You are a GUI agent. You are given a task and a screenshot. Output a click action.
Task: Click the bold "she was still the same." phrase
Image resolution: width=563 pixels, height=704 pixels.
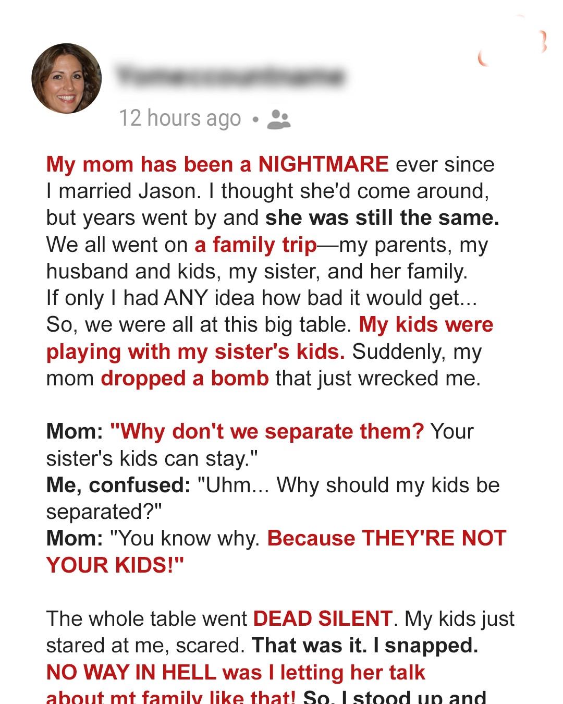point(382,218)
